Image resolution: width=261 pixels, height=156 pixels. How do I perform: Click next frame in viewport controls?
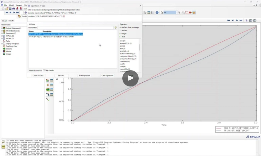tap(237, 20)
